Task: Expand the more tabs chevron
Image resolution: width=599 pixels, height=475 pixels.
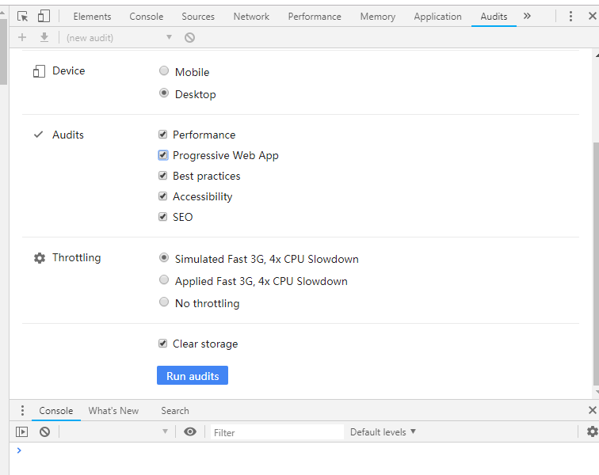Action: click(x=527, y=16)
